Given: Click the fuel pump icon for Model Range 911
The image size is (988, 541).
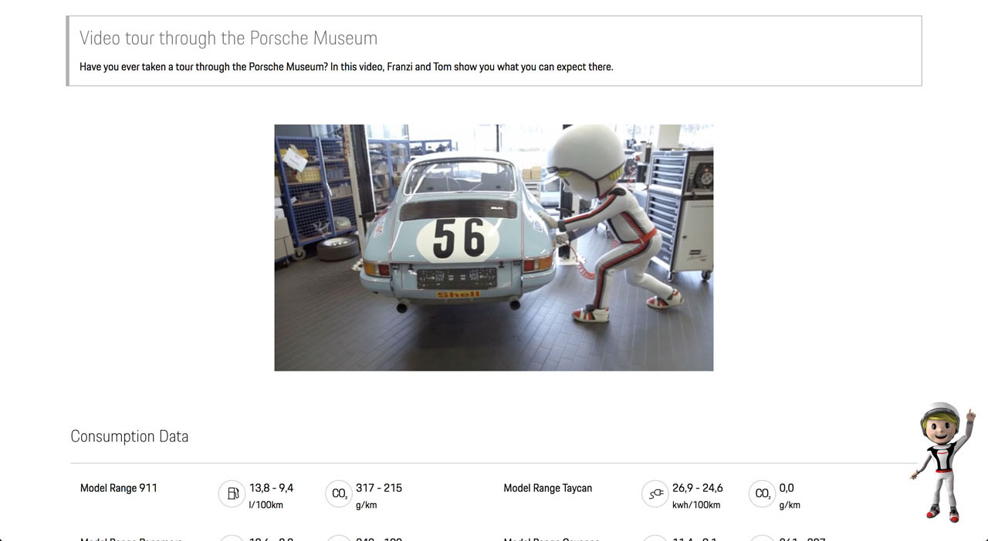Looking at the screenshot, I should coord(232,494).
